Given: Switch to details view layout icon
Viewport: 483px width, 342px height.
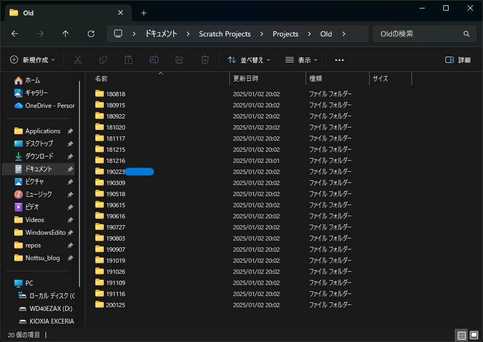Looking at the screenshot, I should pos(461,335).
